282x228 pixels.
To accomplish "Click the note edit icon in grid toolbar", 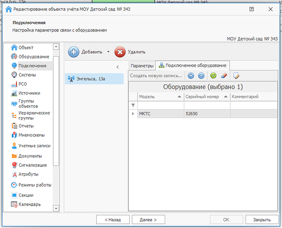I will (236, 76).
